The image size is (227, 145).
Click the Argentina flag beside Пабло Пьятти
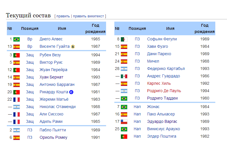click(x=17, y=130)
